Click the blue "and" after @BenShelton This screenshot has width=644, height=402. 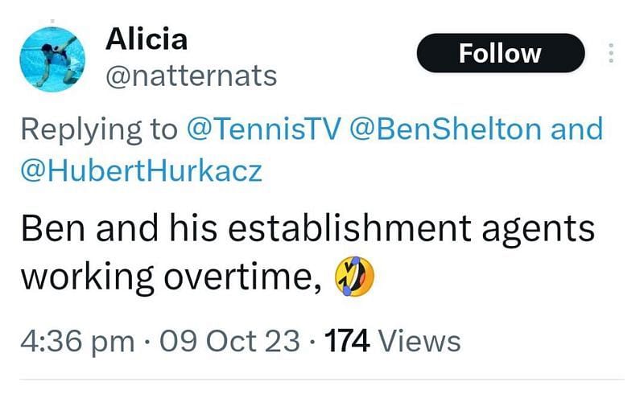[576, 129]
